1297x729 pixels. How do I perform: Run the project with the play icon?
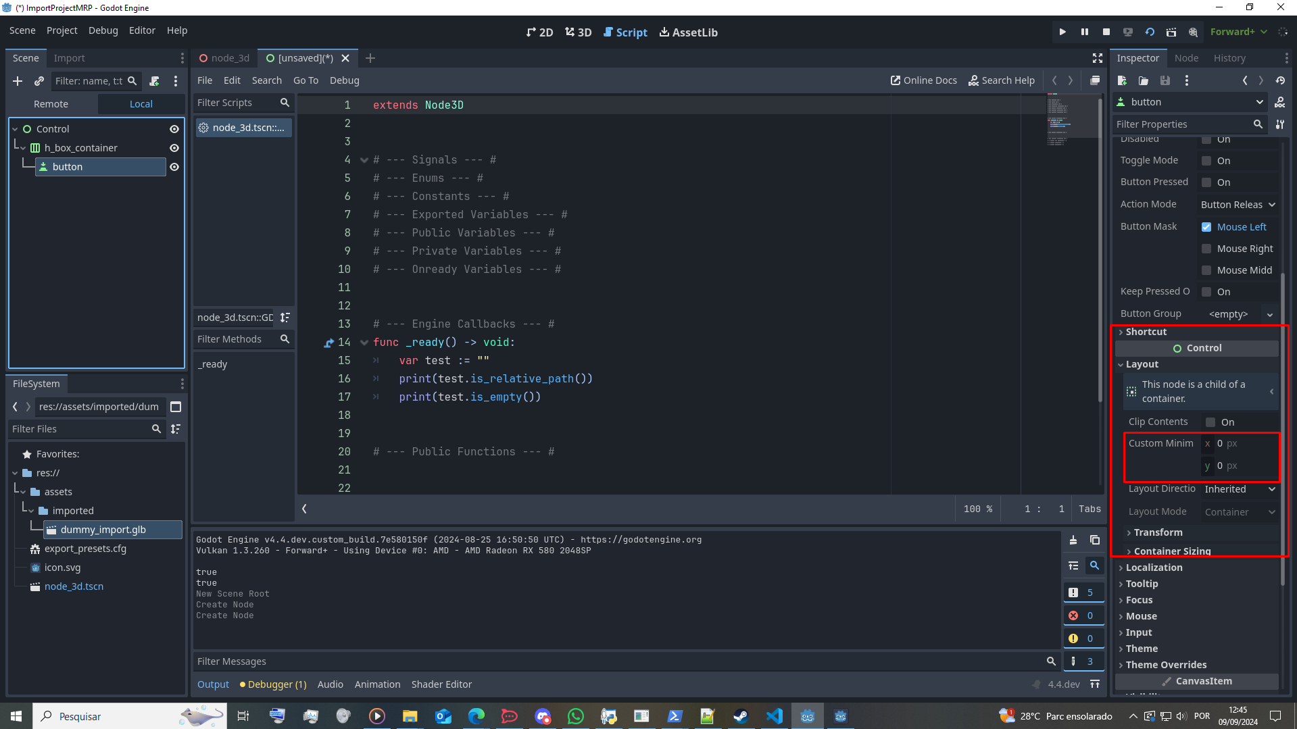point(1062,32)
